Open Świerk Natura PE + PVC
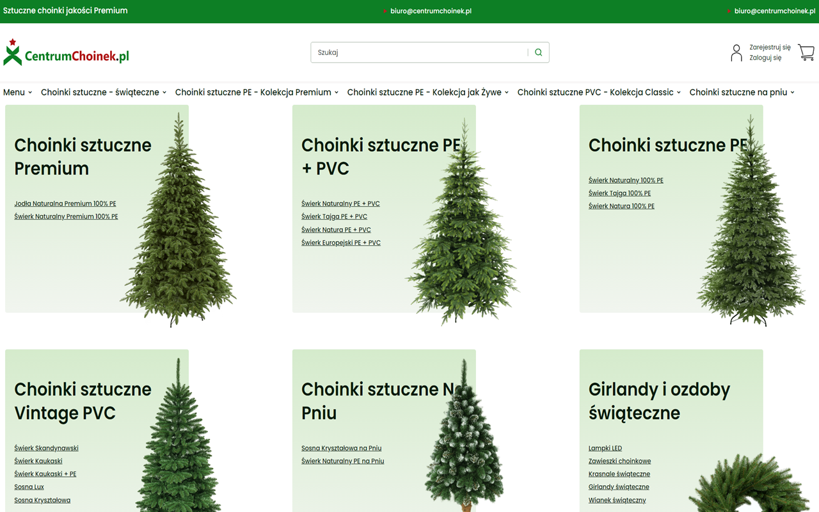The height and width of the screenshot is (512, 819). 336,230
